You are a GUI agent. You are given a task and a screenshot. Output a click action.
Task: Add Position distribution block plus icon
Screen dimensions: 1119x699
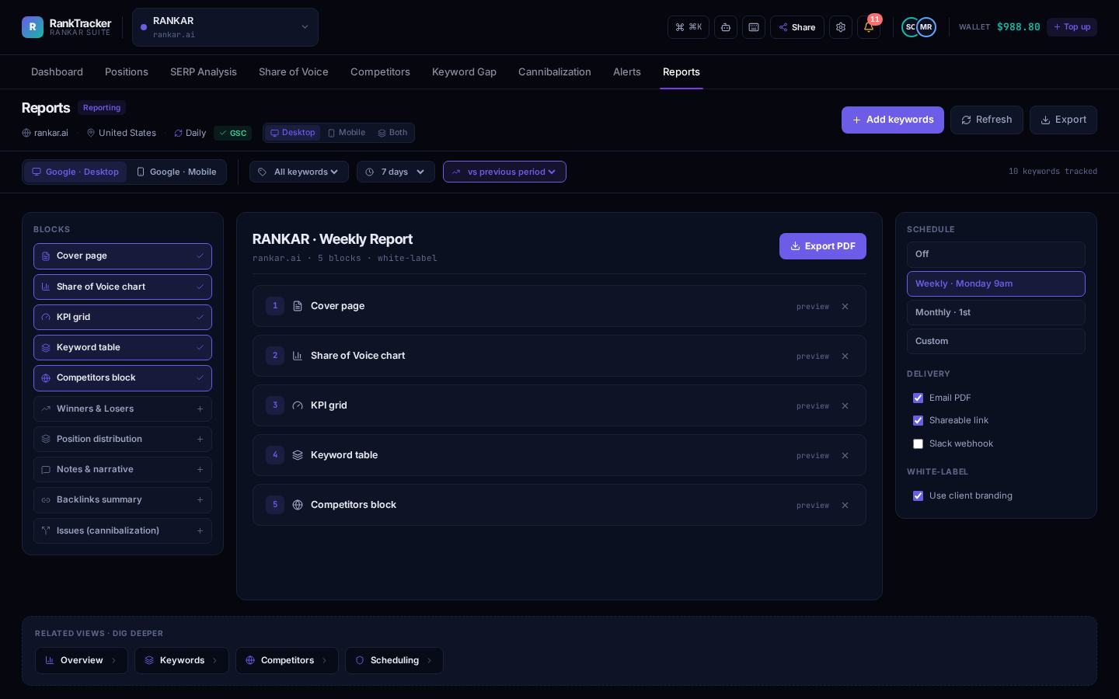(200, 439)
